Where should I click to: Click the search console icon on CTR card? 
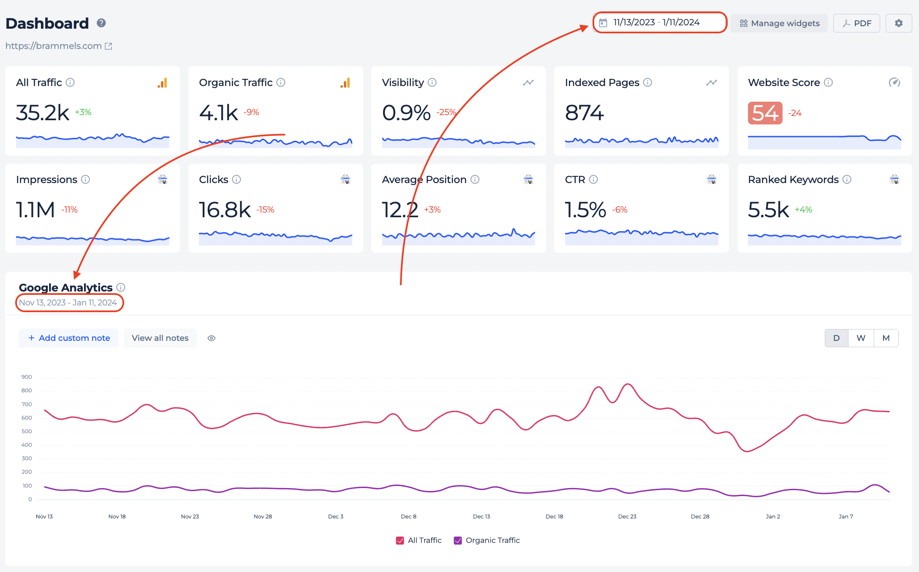(x=712, y=180)
